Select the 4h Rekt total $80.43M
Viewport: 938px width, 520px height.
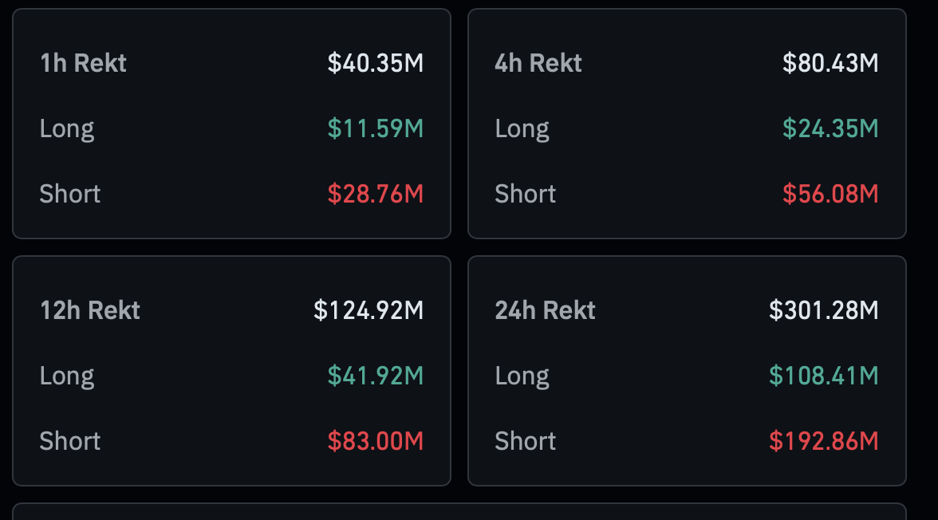830,63
